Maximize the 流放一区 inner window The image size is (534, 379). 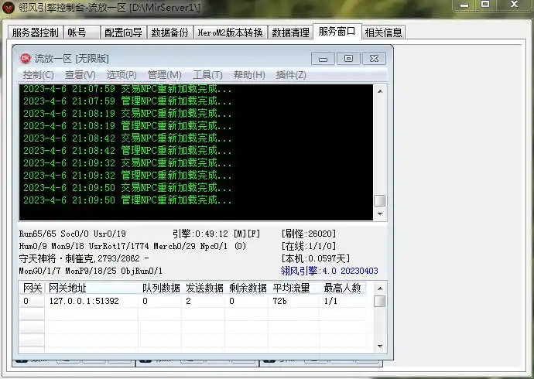coord(348,59)
